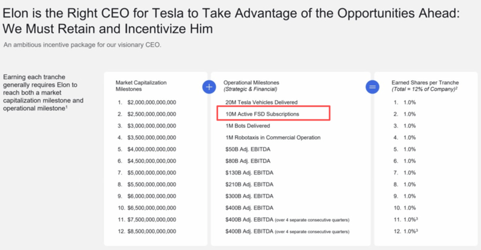This screenshot has height=250, width=481.
Task: Click the blue equals circle icon
Action: 372,87
